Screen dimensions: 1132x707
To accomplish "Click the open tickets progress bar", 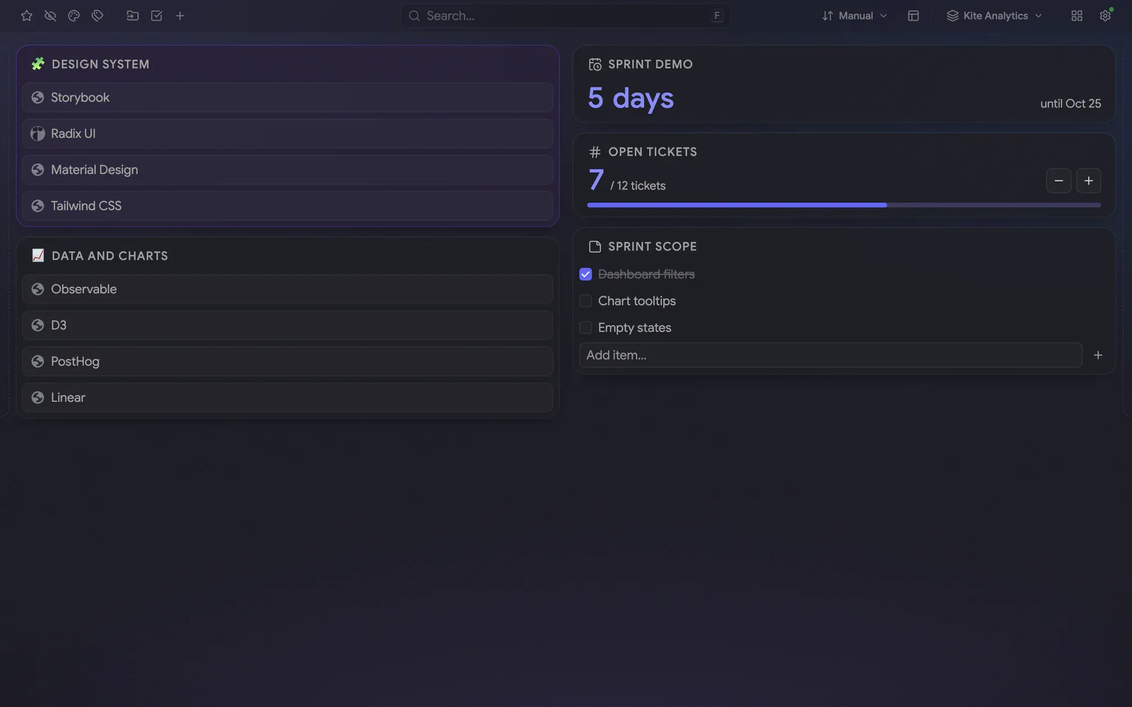I will (844, 205).
